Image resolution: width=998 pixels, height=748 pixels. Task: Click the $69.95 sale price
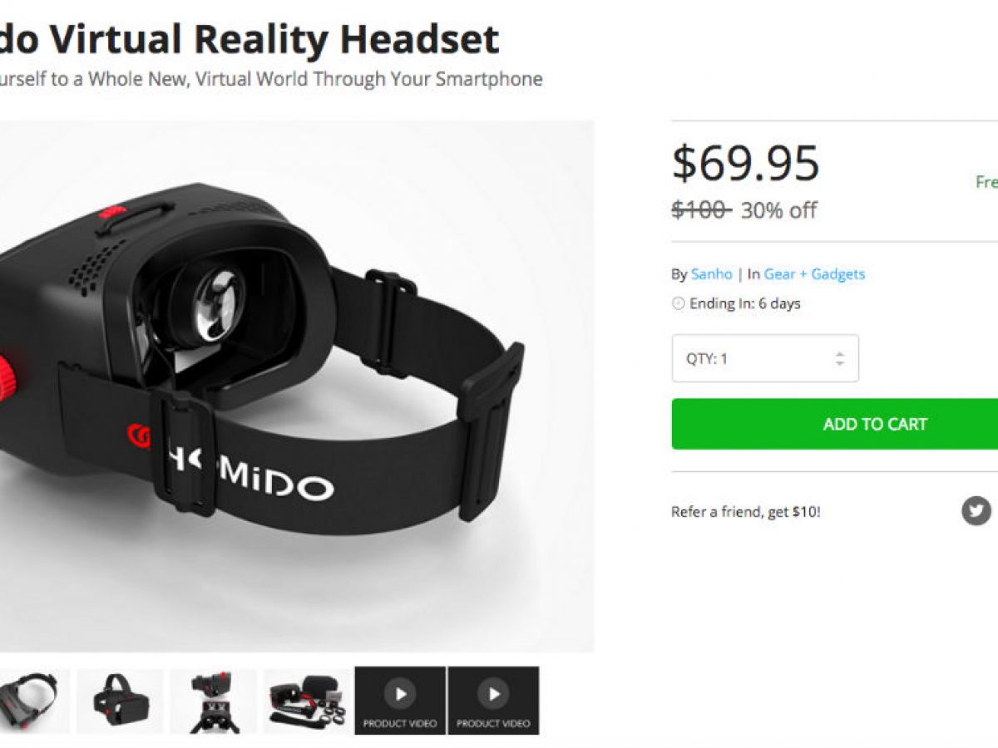click(x=746, y=163)
